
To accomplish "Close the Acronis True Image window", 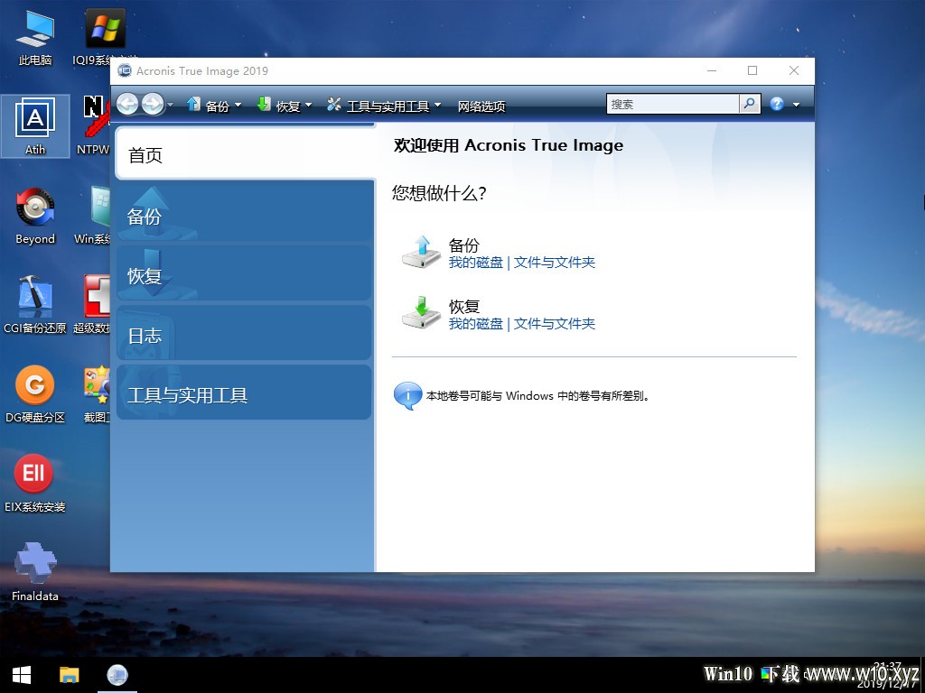I will point(794,70).
